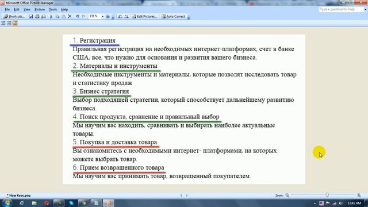Open Help via the blue question mark icon
Viewport: 368px width, 207px height.
[108, 17]
